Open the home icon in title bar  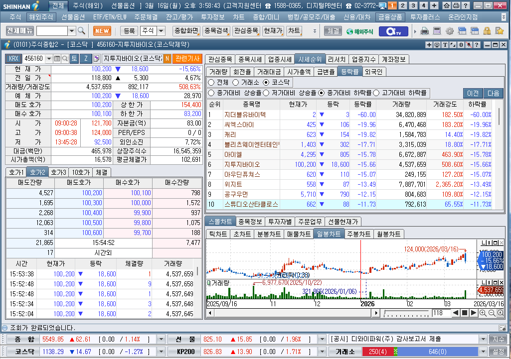pos(447,5)
